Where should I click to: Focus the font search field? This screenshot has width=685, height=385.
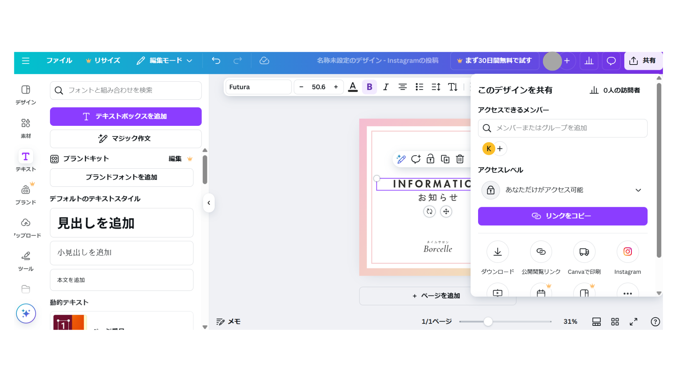[x=126, y=91]
